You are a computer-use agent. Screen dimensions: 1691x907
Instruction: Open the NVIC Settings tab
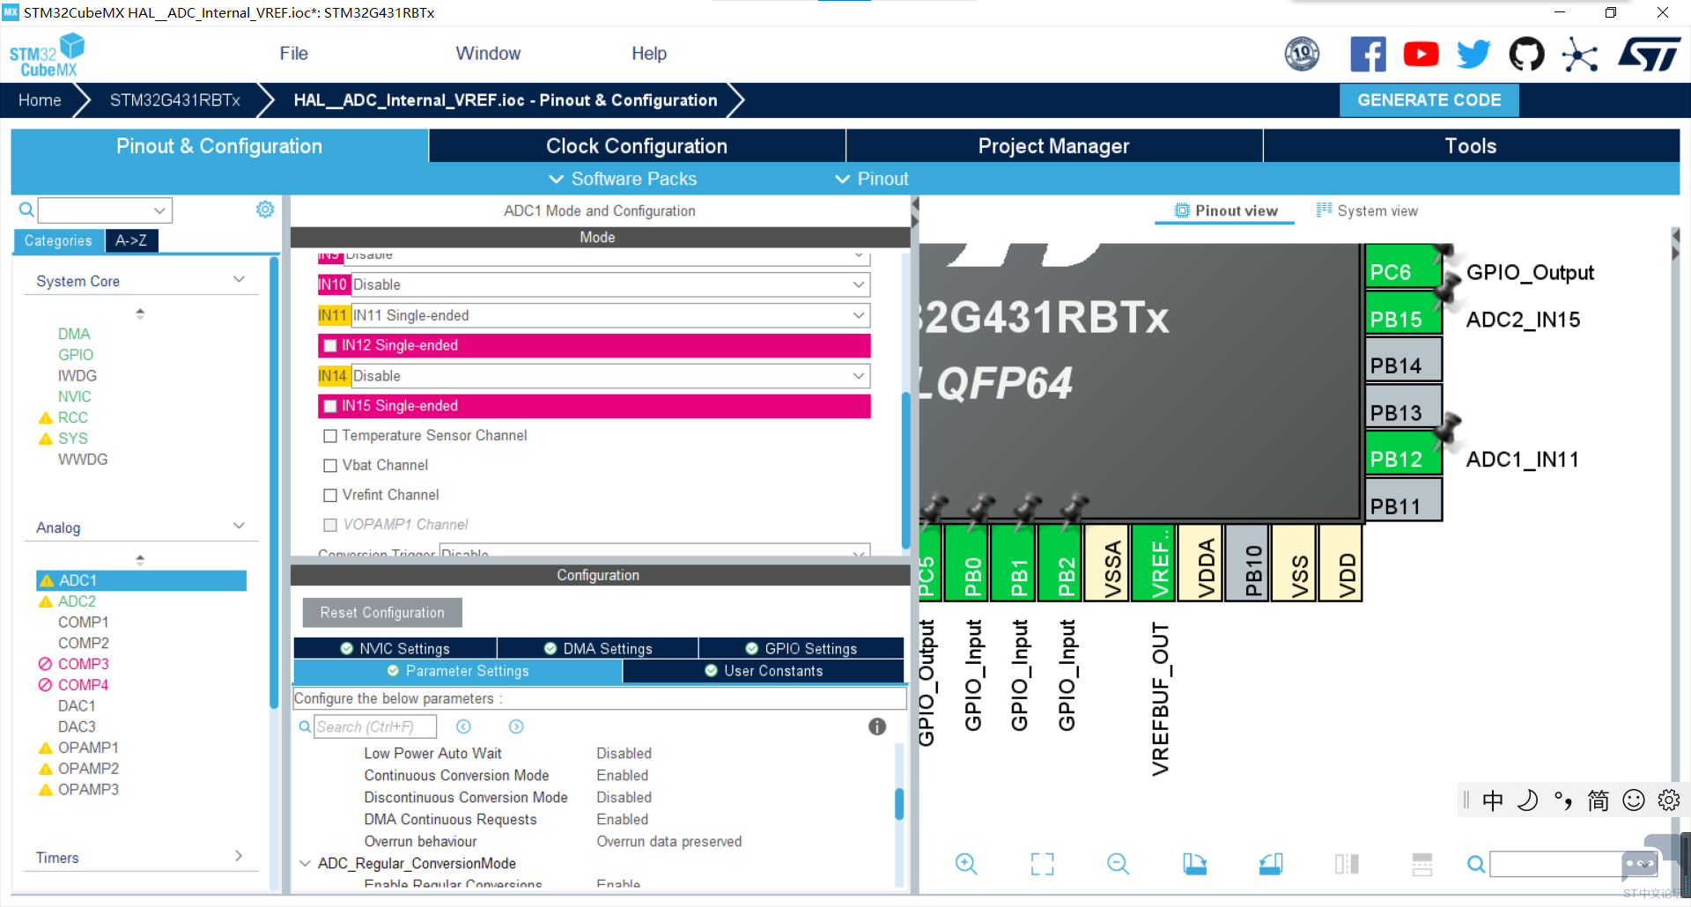(395, 648)
